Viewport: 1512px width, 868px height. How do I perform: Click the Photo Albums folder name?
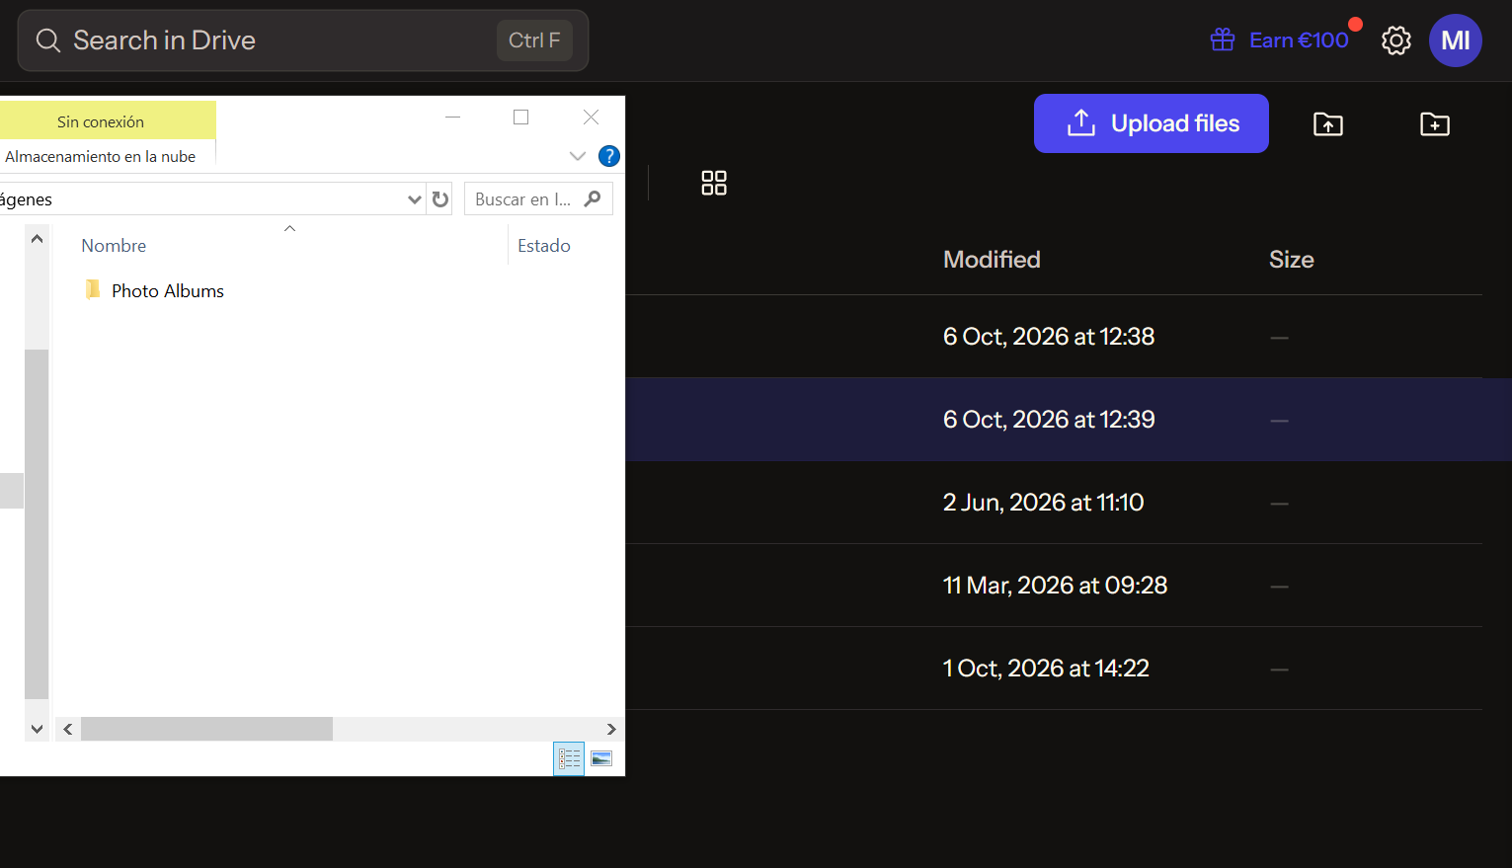(168, 290)
